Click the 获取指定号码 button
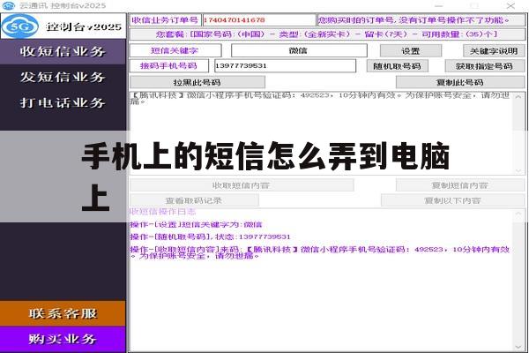 [484, 66]
